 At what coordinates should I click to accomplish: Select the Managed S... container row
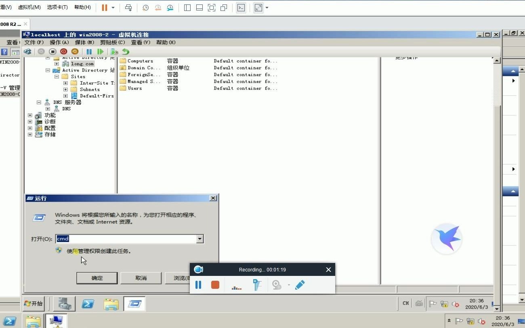198,82
